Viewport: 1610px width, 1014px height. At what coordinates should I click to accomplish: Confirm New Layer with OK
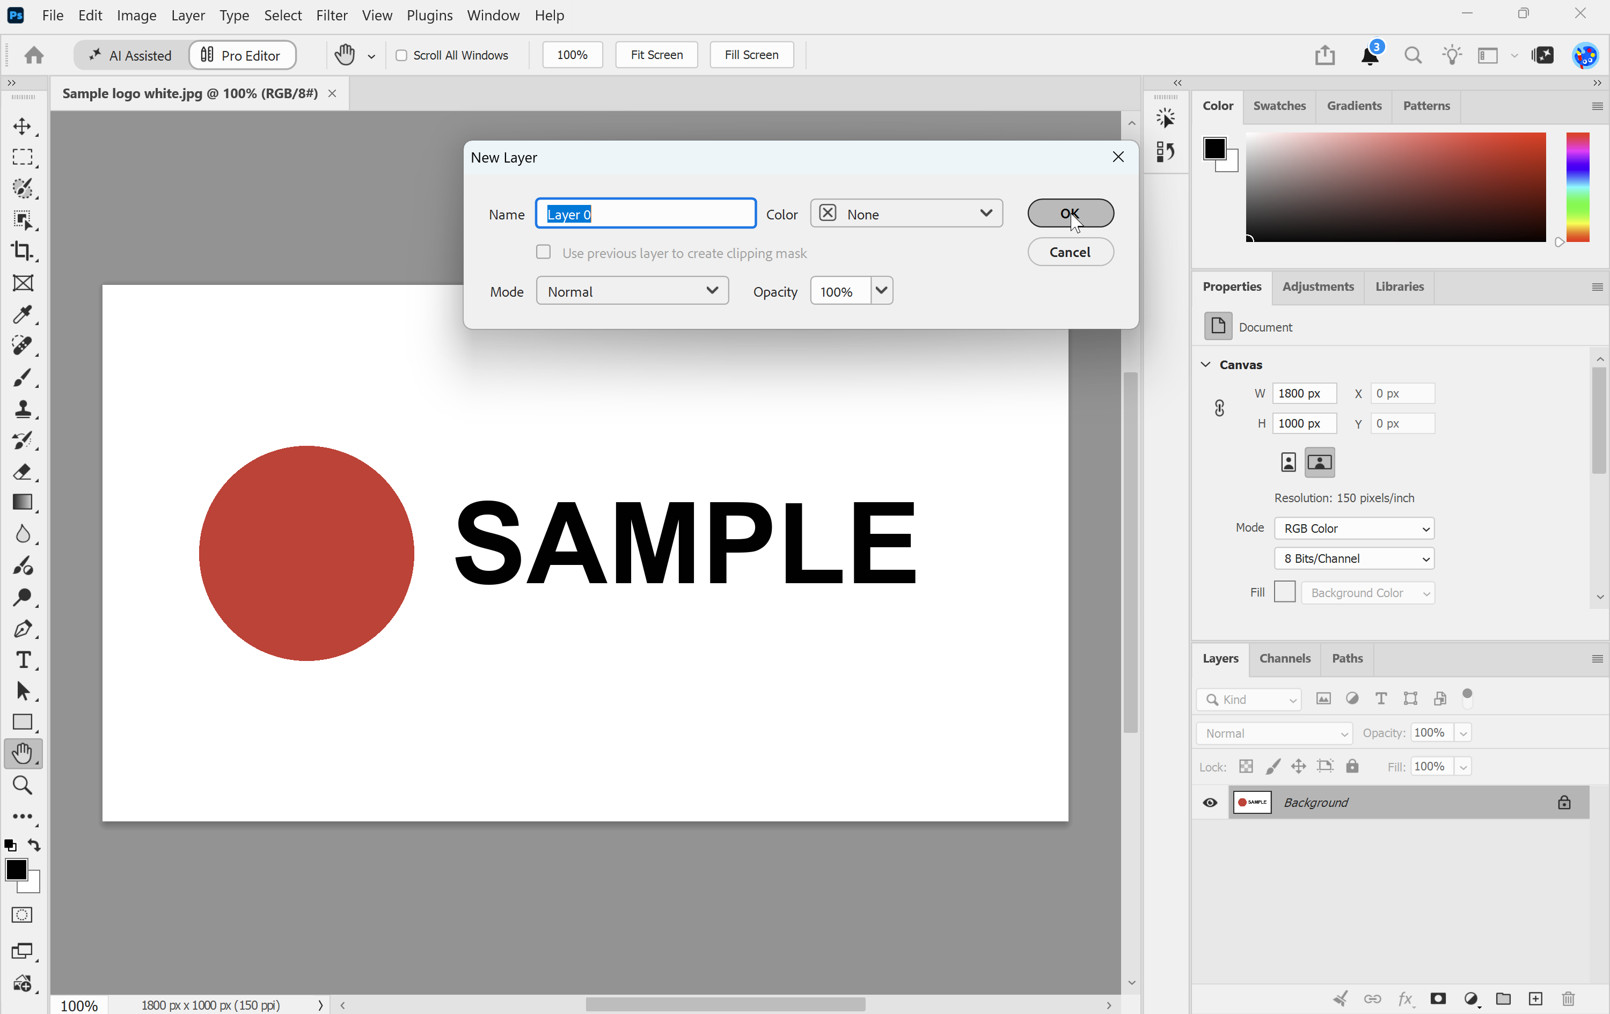(x=1071, y=213)
